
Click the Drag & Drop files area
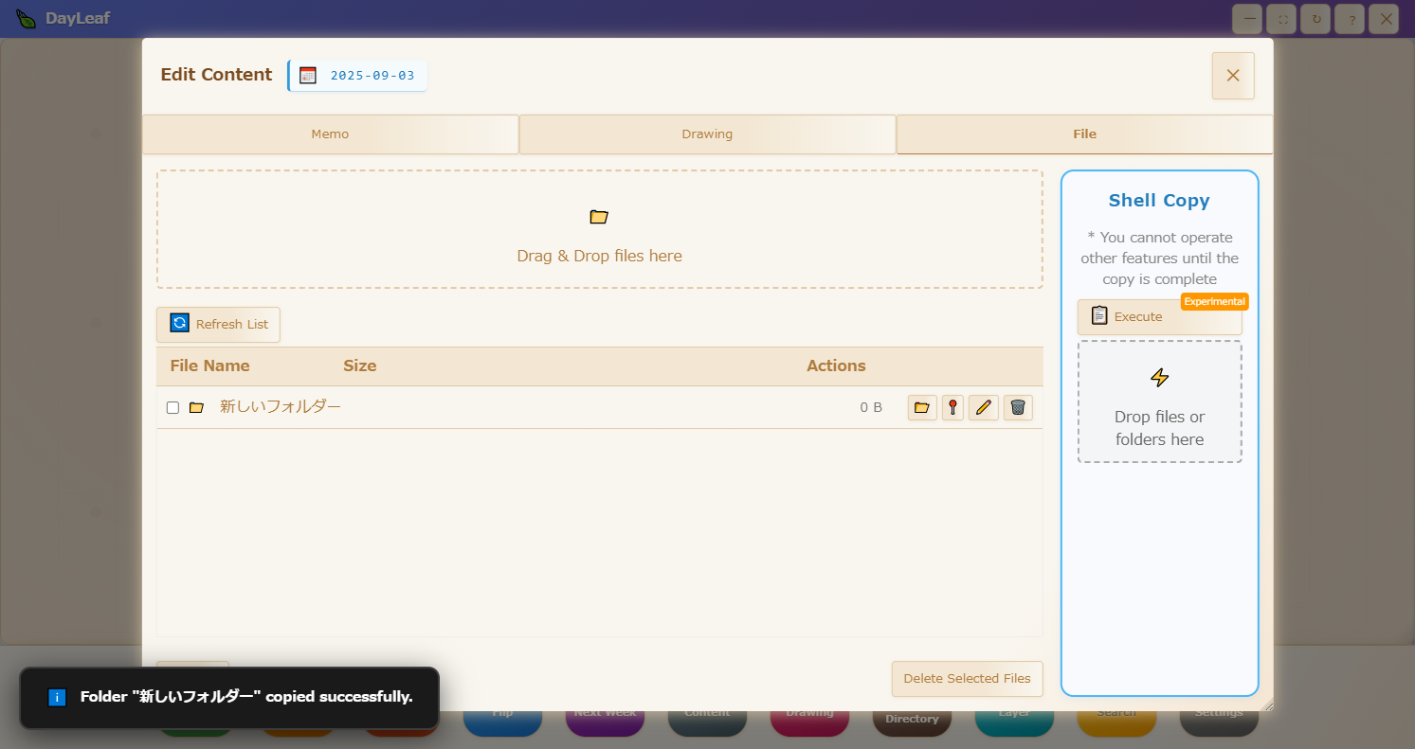599,230
